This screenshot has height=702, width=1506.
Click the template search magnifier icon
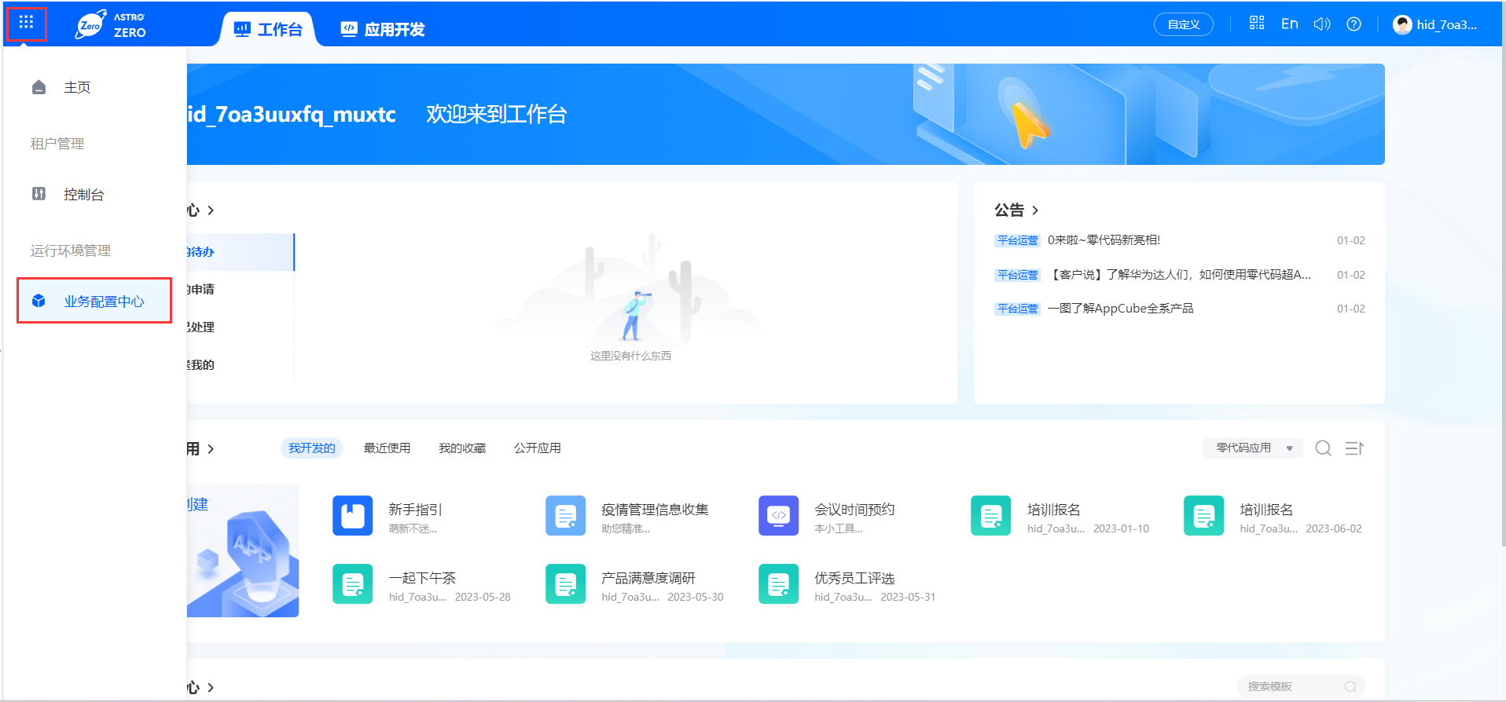[1350, 686]
